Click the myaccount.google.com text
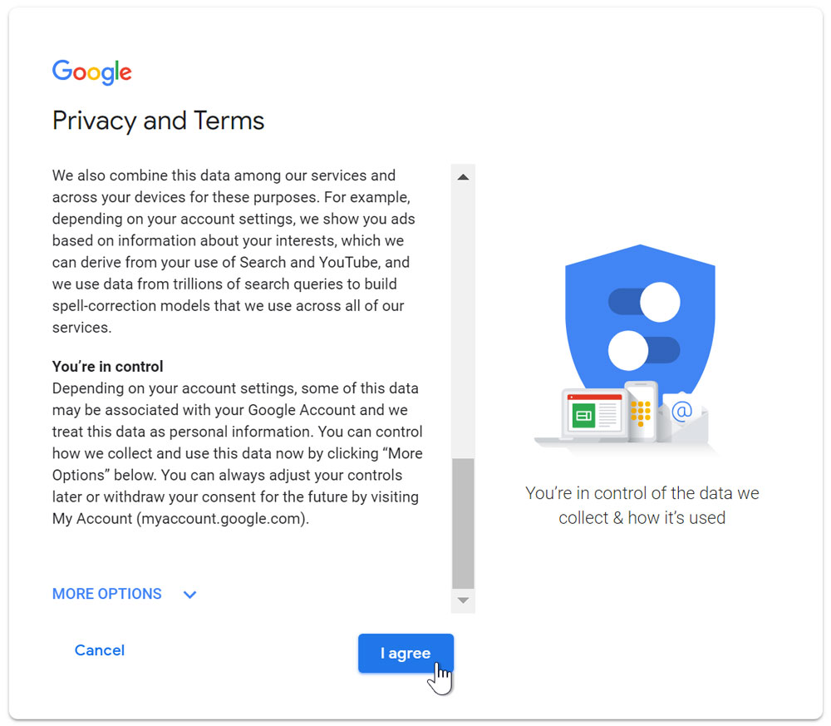Screen dimensions: 831x726 pyautogui.click(x=223, y=519)
